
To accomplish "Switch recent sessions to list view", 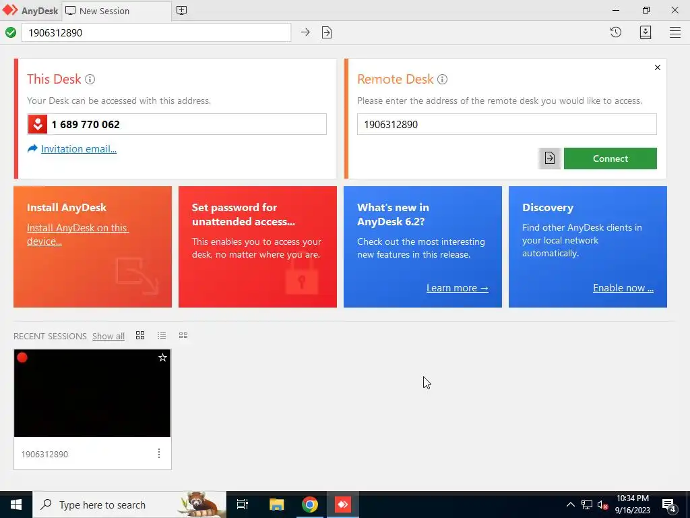I will coord(162,336).
